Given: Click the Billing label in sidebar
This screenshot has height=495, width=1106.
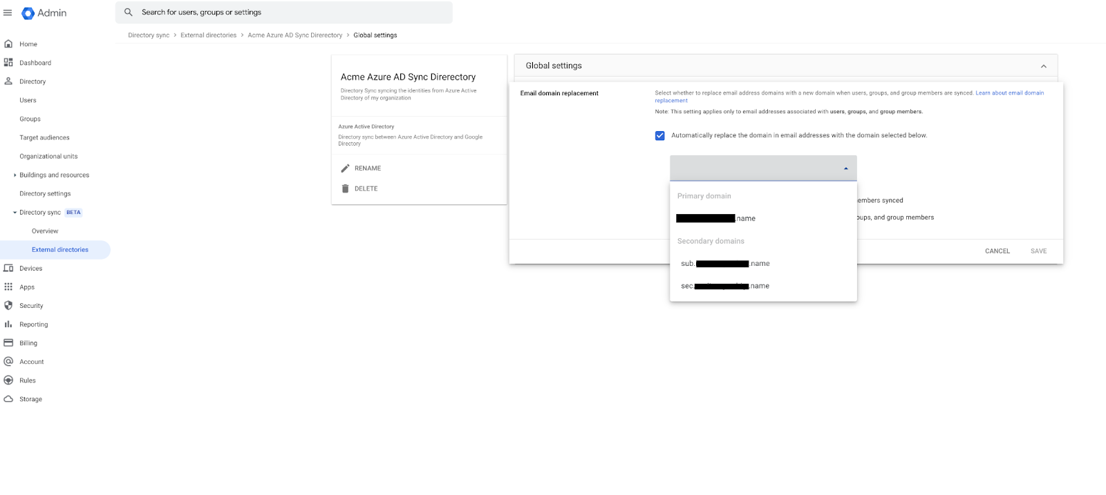Looking at the screenshot, I should tap(28, 343).
